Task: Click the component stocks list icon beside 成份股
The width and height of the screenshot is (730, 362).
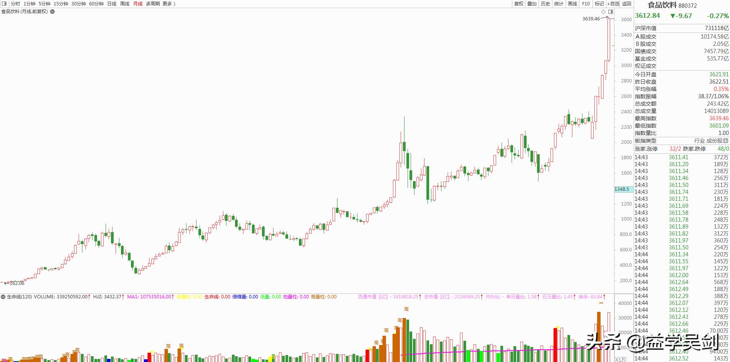Action: click(726, 141)
